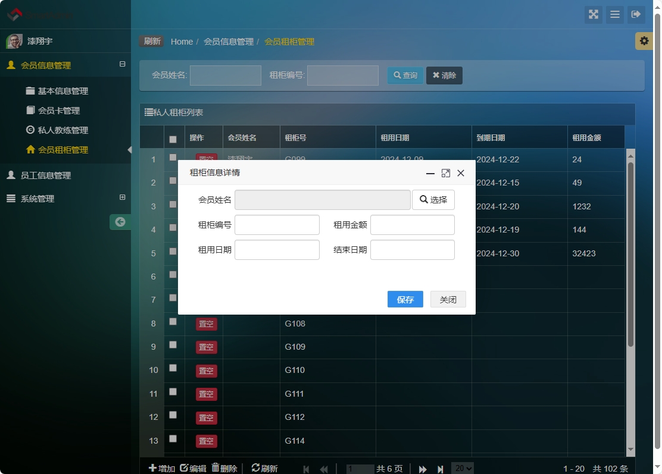Open the settings gear icon below top bar
Viewport: 662px width, 474px height.
[644, 41]
